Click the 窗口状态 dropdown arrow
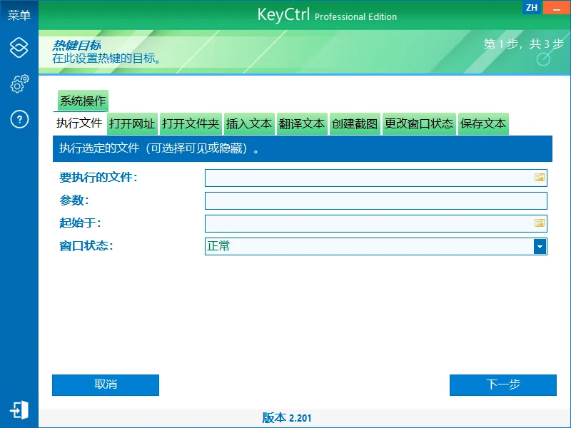Screen dimensions: 571x428 (540, 246)
